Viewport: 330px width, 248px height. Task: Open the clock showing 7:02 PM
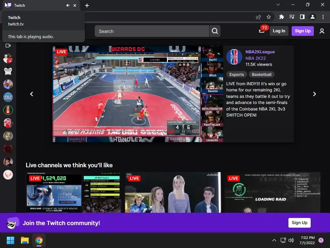click(307, 240)
